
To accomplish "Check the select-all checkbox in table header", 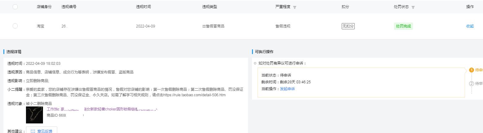I will pyautogui.click(x=15, y=7).
